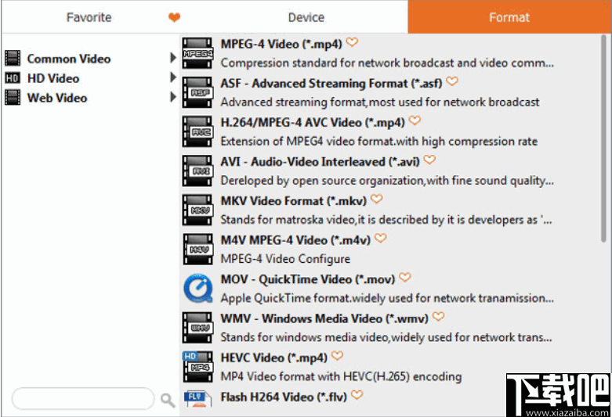The width and height of the screenshot is (612, 417).
Task: Click the MPEG-4 Video format icon
Action: point(198,53)
